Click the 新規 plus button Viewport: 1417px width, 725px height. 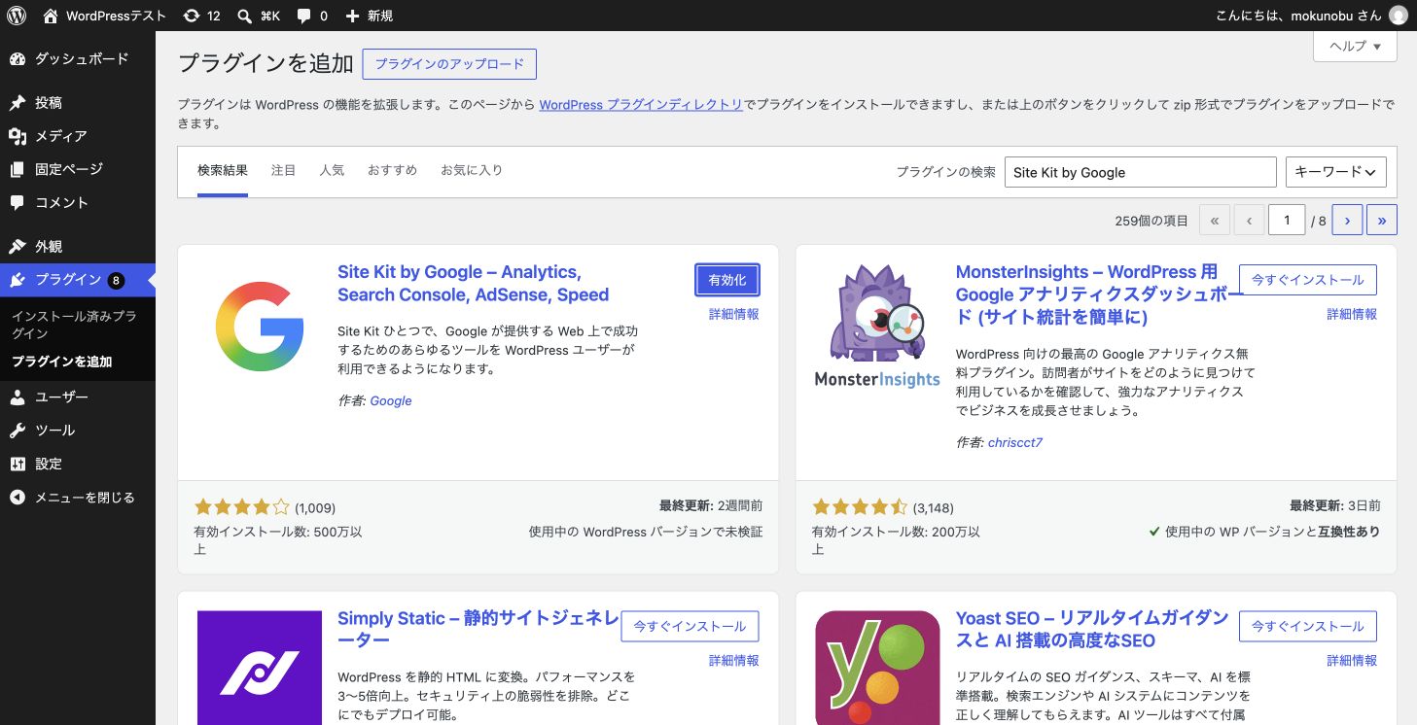click(370, 16)
